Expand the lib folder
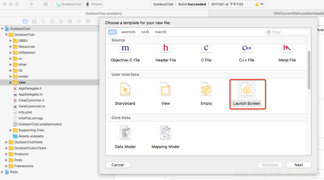324x180 pixels. pyautogui.click(x=10, y=70)
